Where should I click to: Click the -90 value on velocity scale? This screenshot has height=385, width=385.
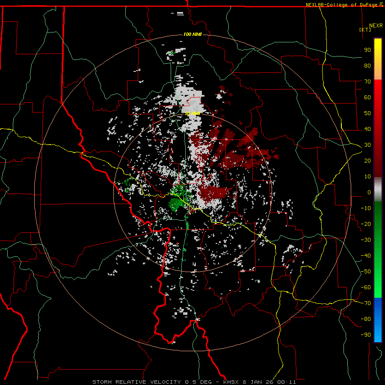(x=366, y=335)
